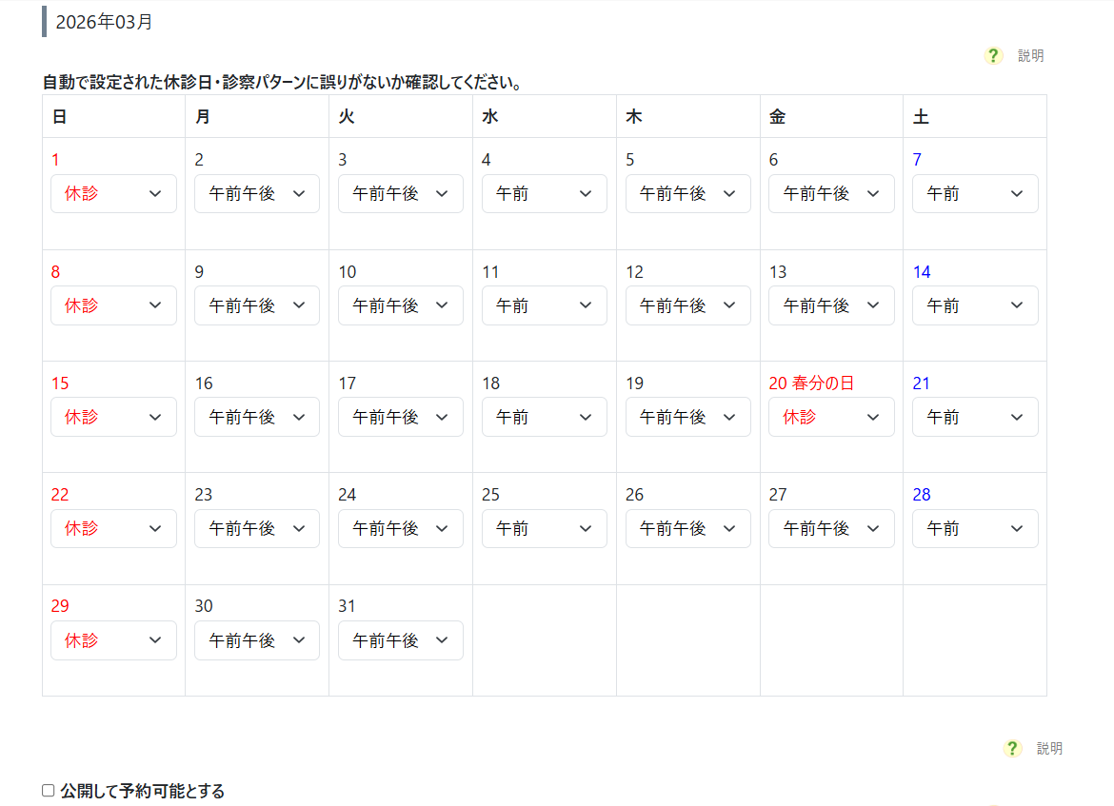
Task: Click the help icon below the calendar
Action: [1012, 749]
